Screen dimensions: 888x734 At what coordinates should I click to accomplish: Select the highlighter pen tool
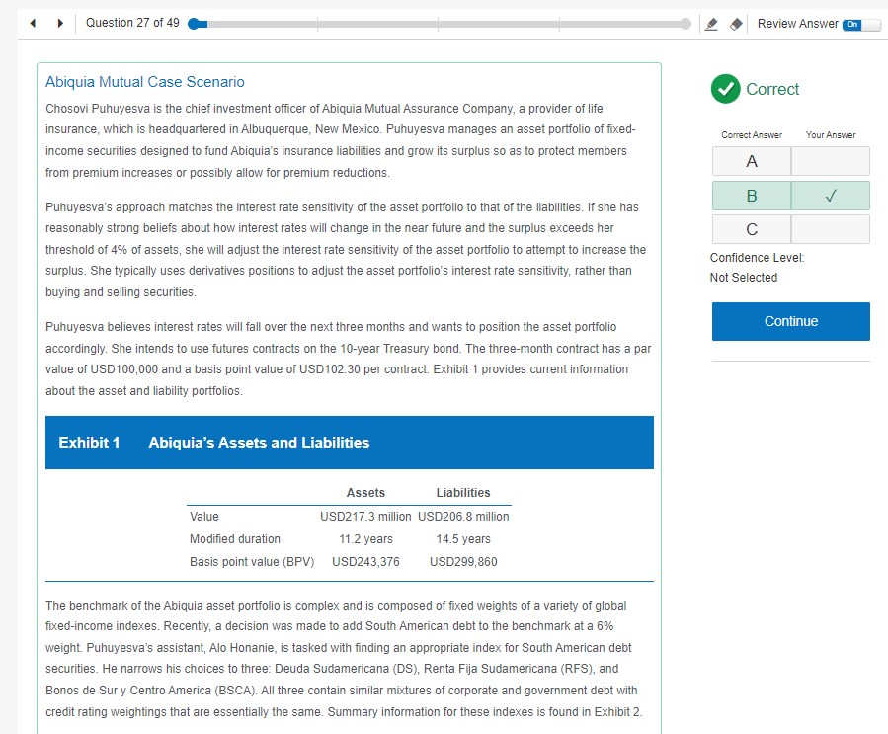point(714,24)
